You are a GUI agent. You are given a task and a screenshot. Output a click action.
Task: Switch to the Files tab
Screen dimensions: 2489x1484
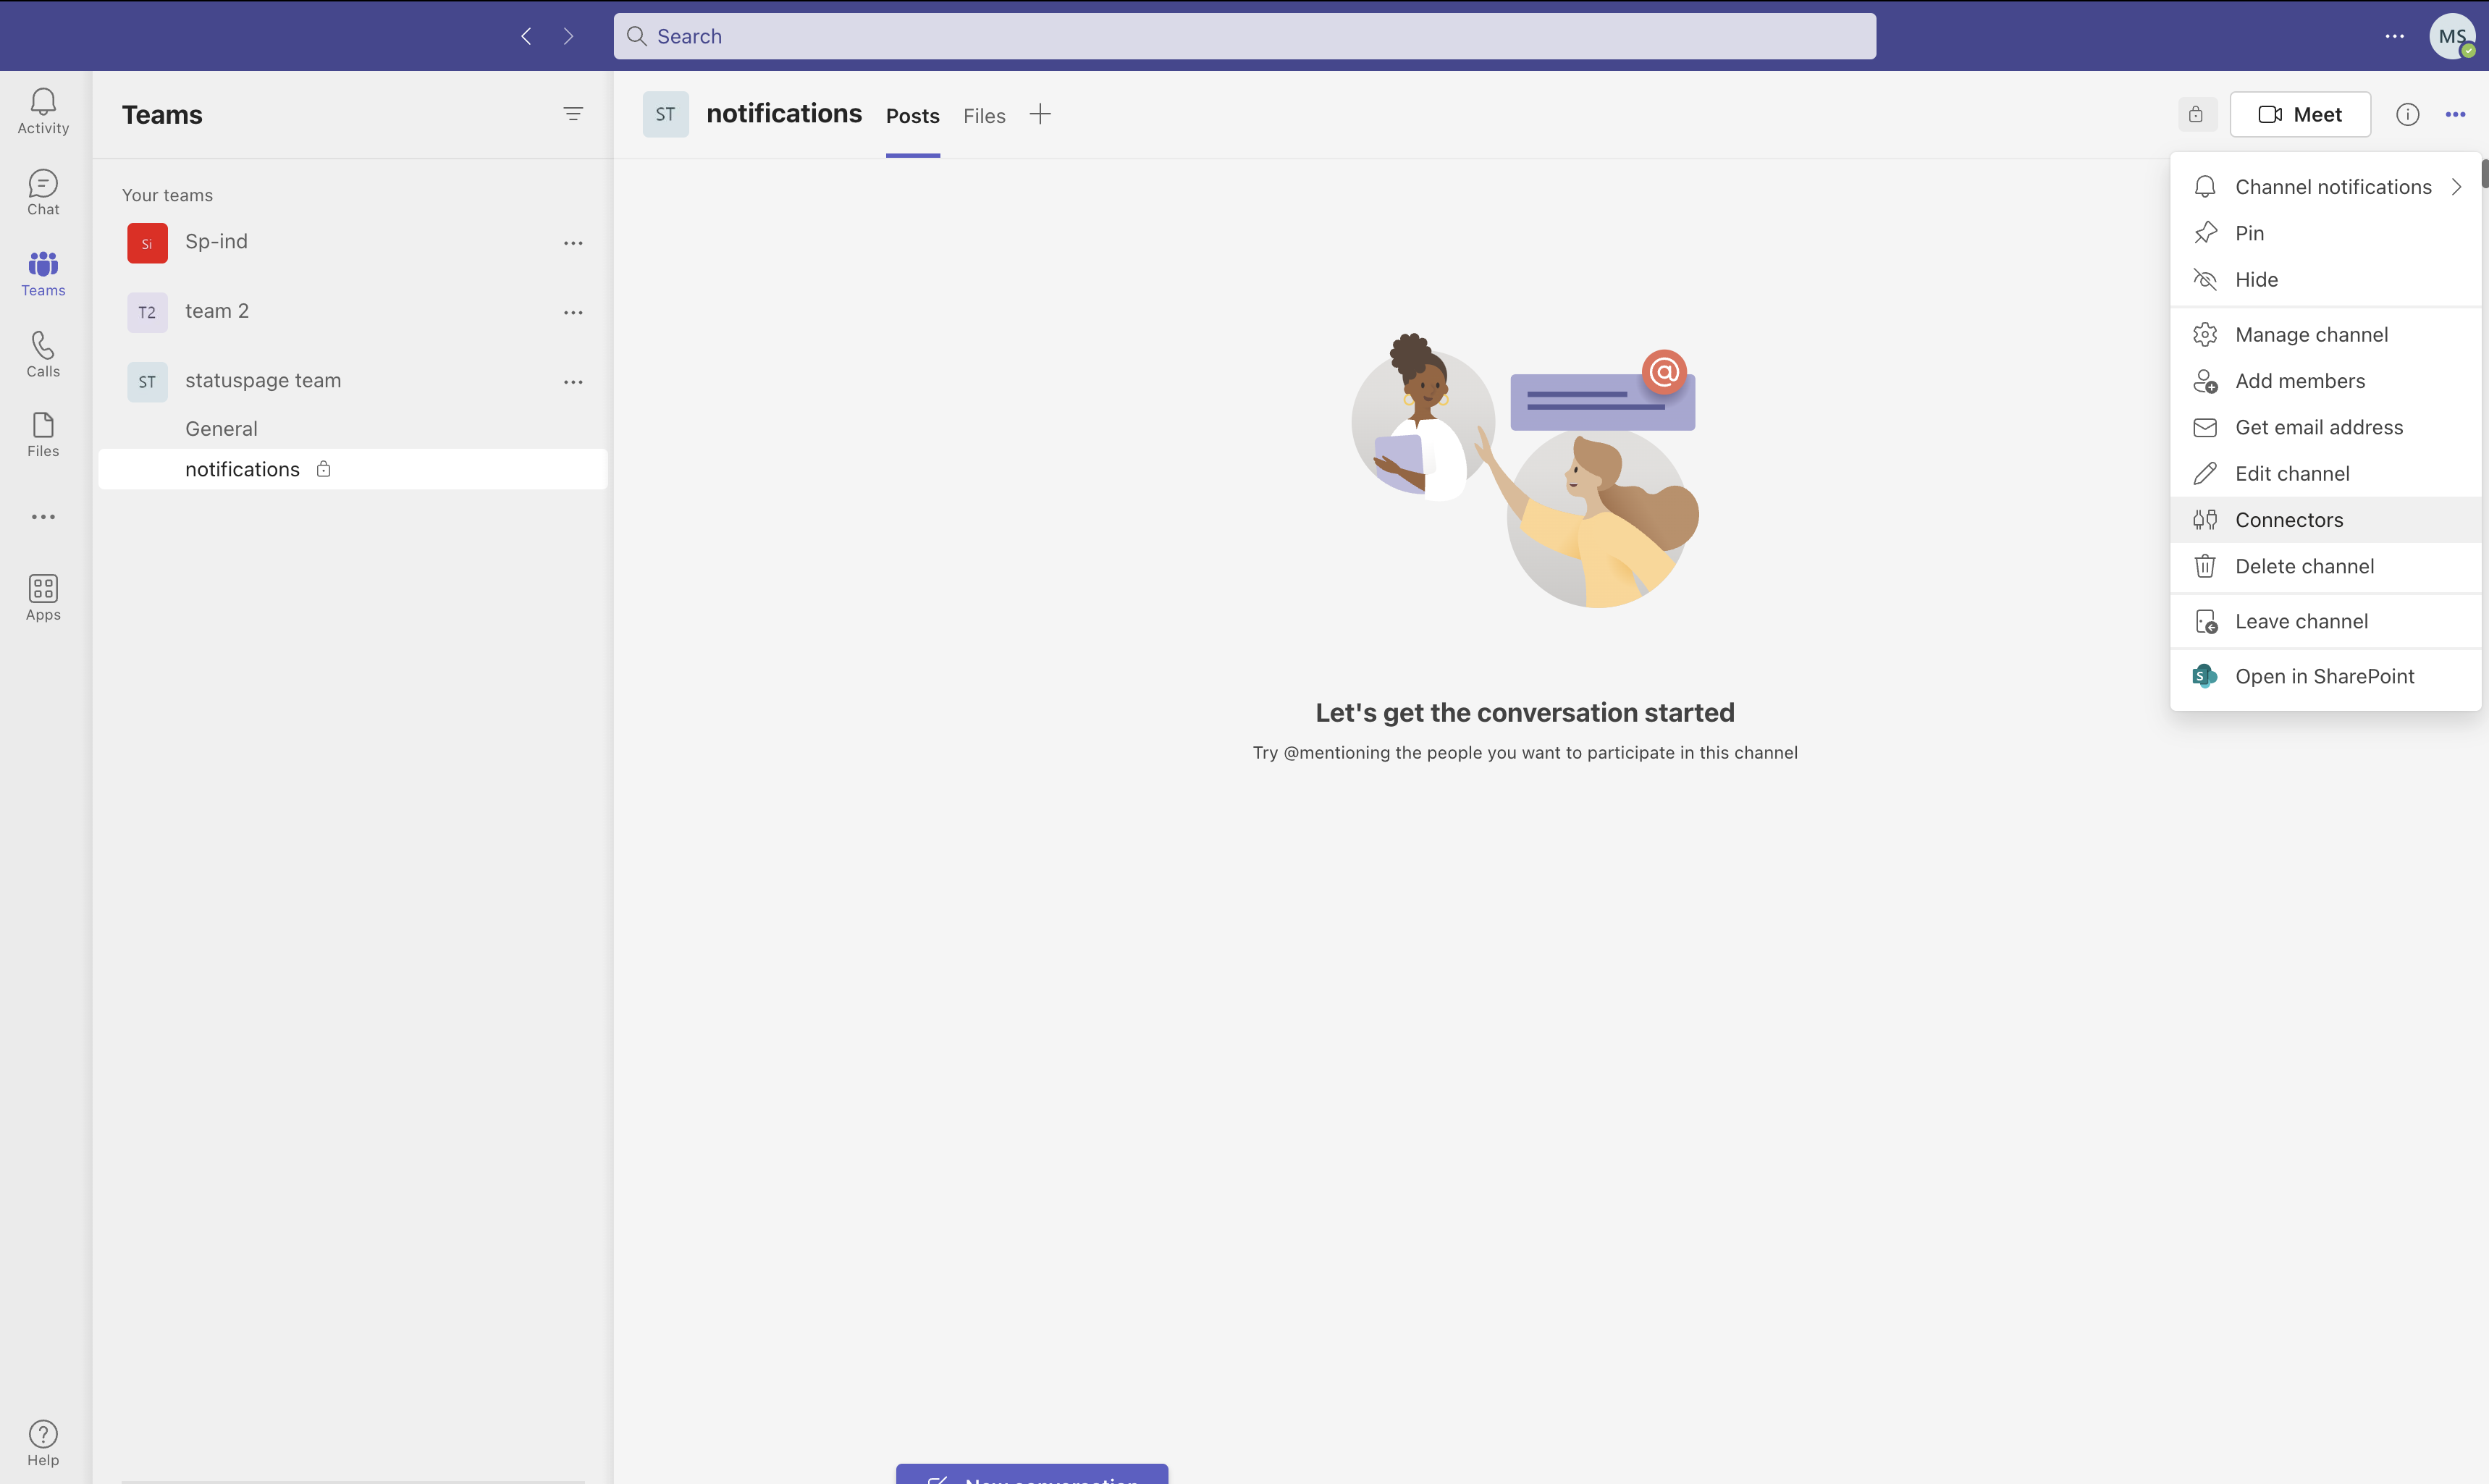click(984, 115)
